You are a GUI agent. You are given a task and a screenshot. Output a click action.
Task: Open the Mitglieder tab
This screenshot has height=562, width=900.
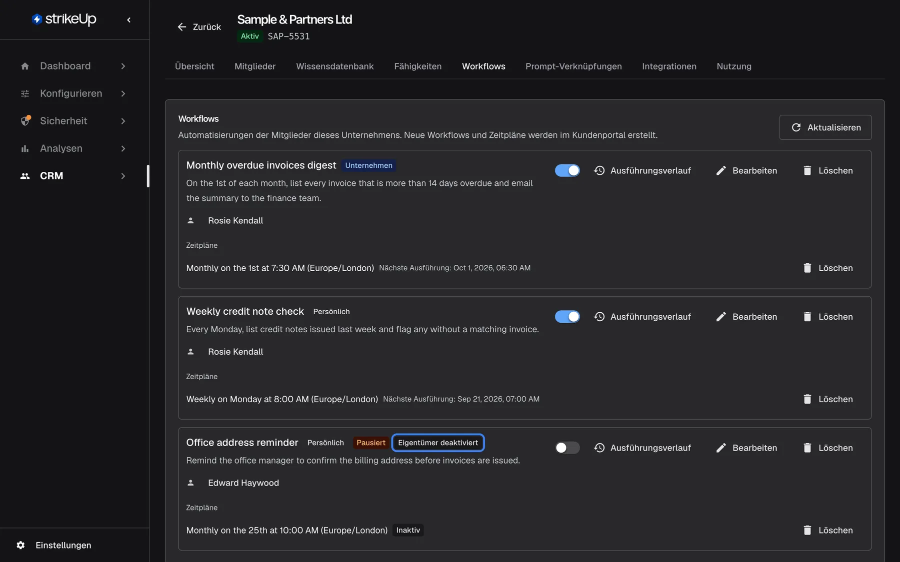click(x=255, y=66)
